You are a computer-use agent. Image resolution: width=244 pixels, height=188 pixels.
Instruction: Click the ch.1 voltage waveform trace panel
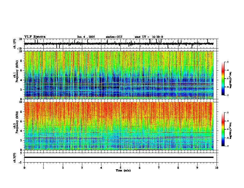click(120, 44)
